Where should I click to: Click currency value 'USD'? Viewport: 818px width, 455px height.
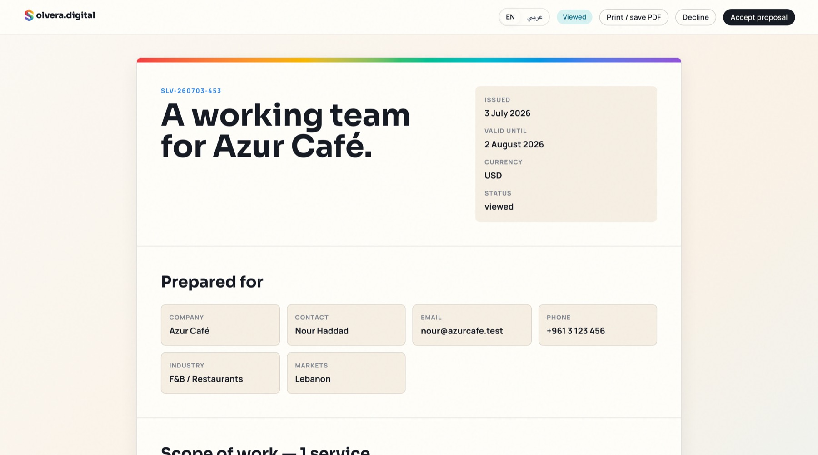[493, 176]
